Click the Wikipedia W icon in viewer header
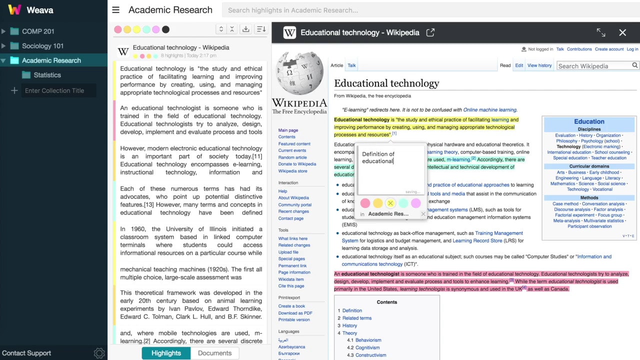 pos(289,32)
